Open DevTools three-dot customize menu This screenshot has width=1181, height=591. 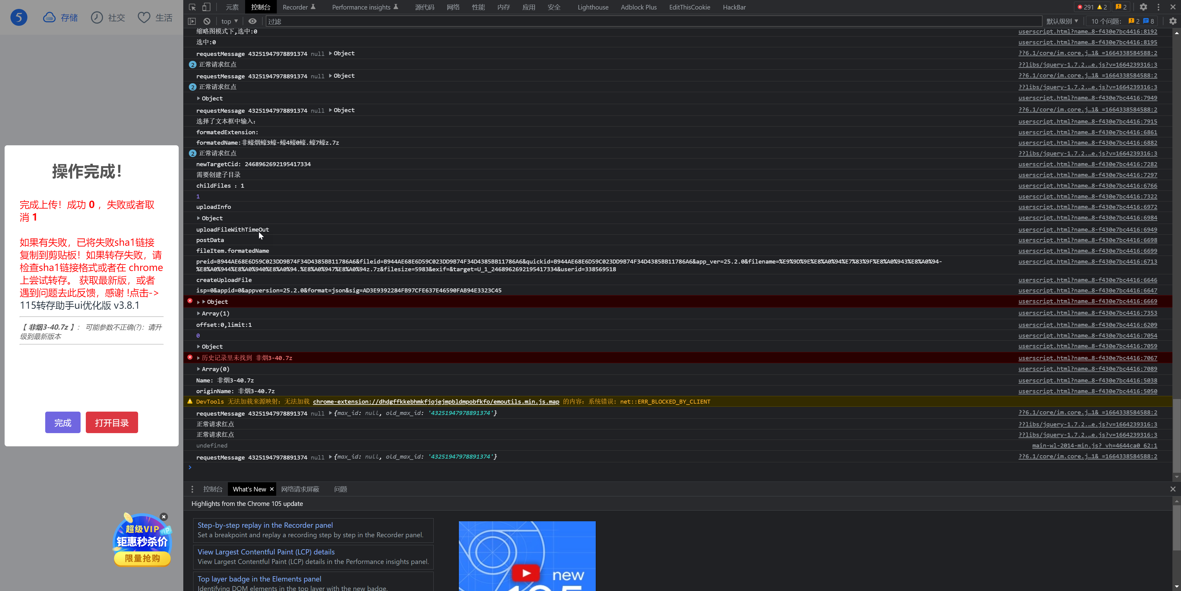1158,7
